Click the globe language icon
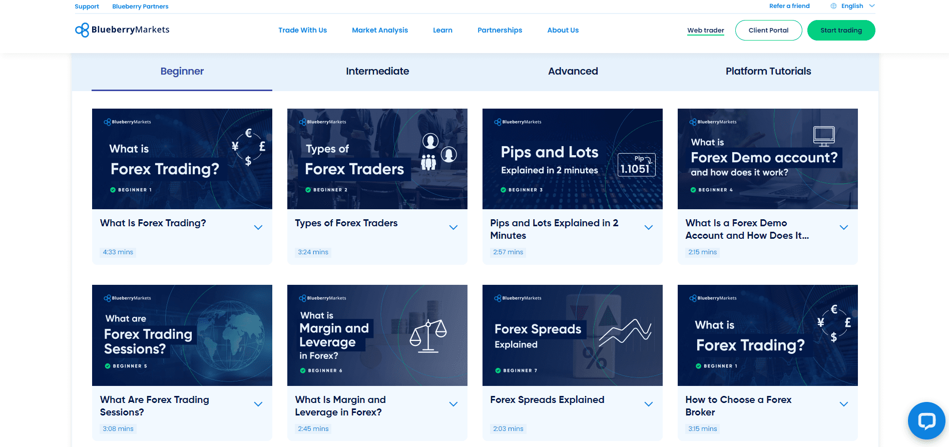The width and height of the screenshot is (949, 447). (833, 6)
